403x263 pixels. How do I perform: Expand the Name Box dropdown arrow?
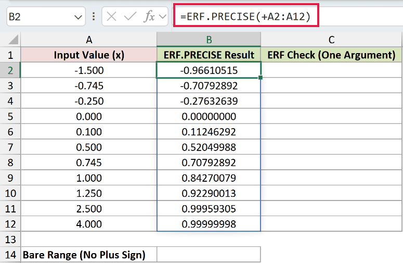click(78, 17)
